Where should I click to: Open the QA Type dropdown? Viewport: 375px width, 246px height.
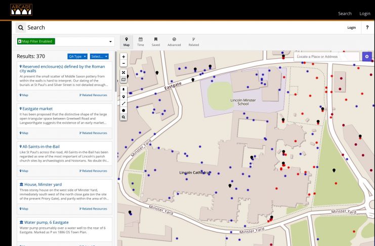point(77,56)
